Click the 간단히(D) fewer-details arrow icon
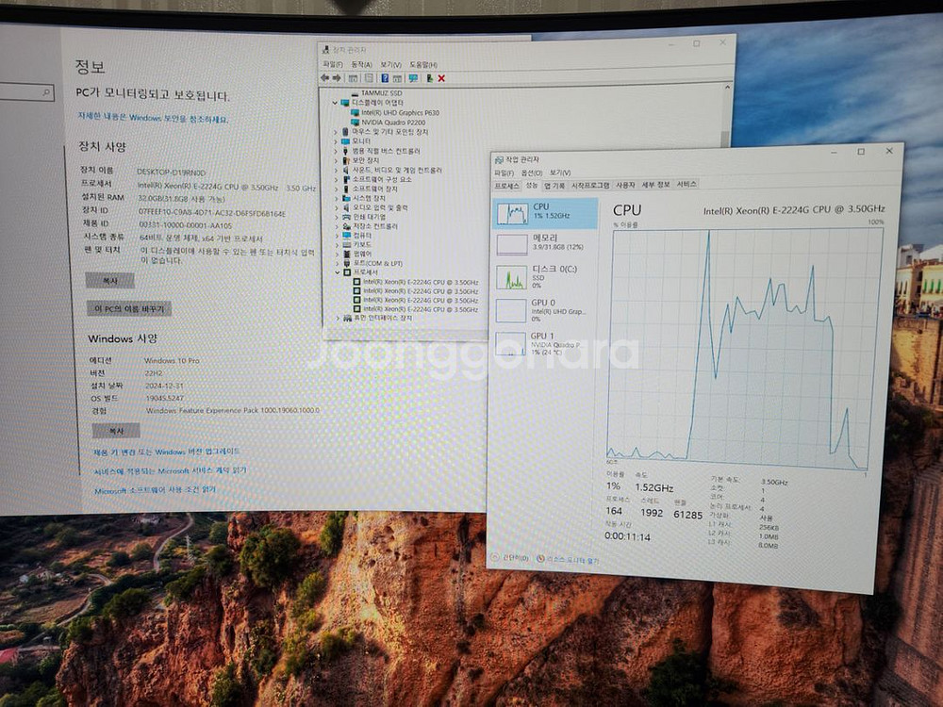943x707 pixels. (496, 558)
